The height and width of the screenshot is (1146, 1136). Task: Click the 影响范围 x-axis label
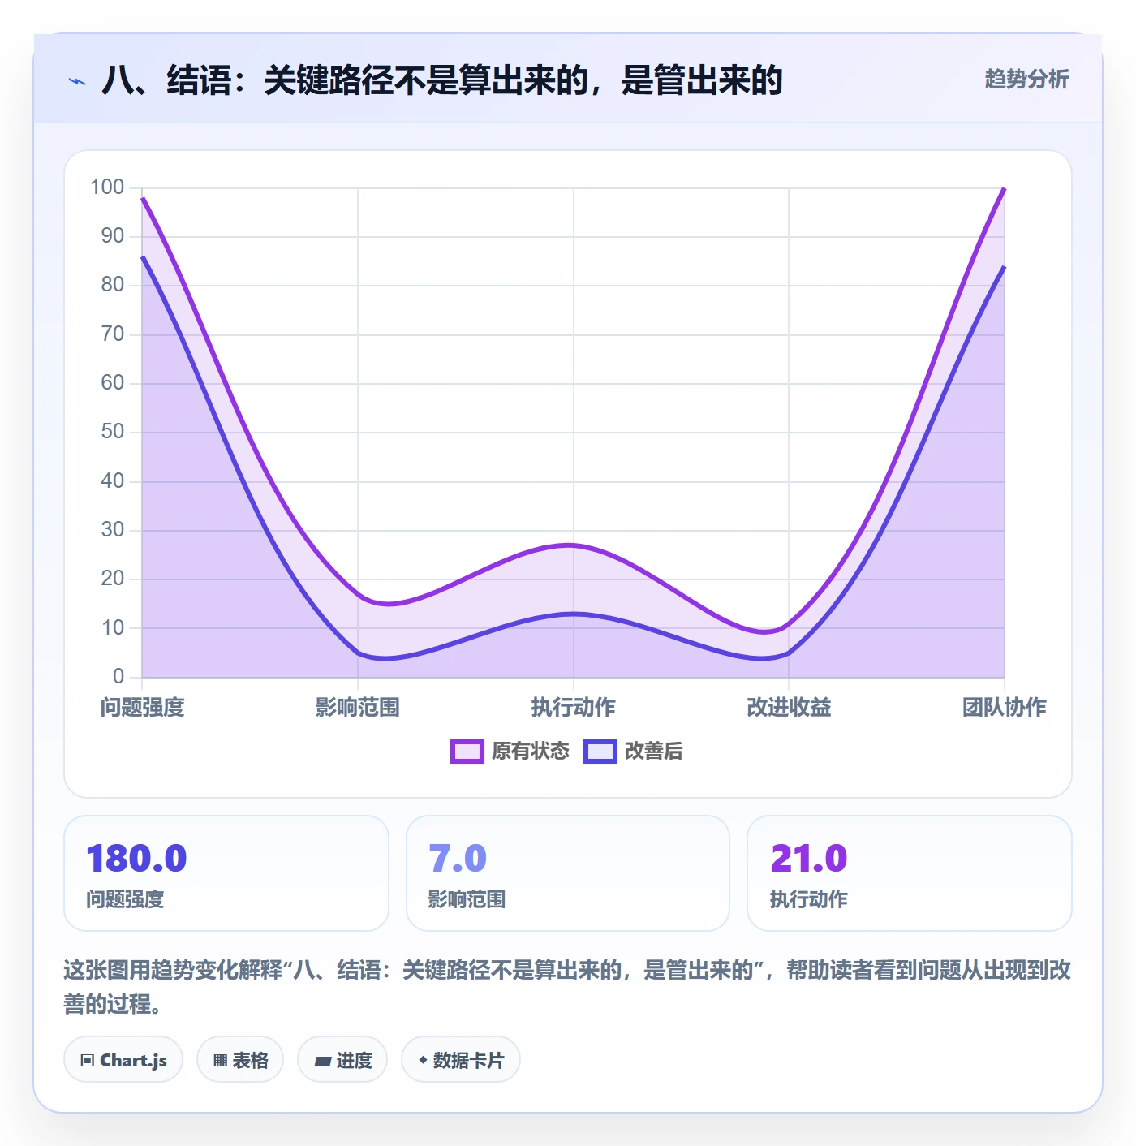click(358, 708)
